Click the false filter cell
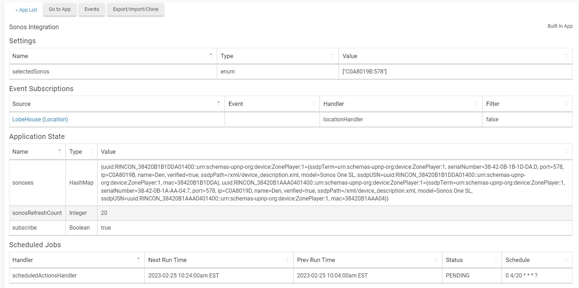 click(x=527, y=119)
